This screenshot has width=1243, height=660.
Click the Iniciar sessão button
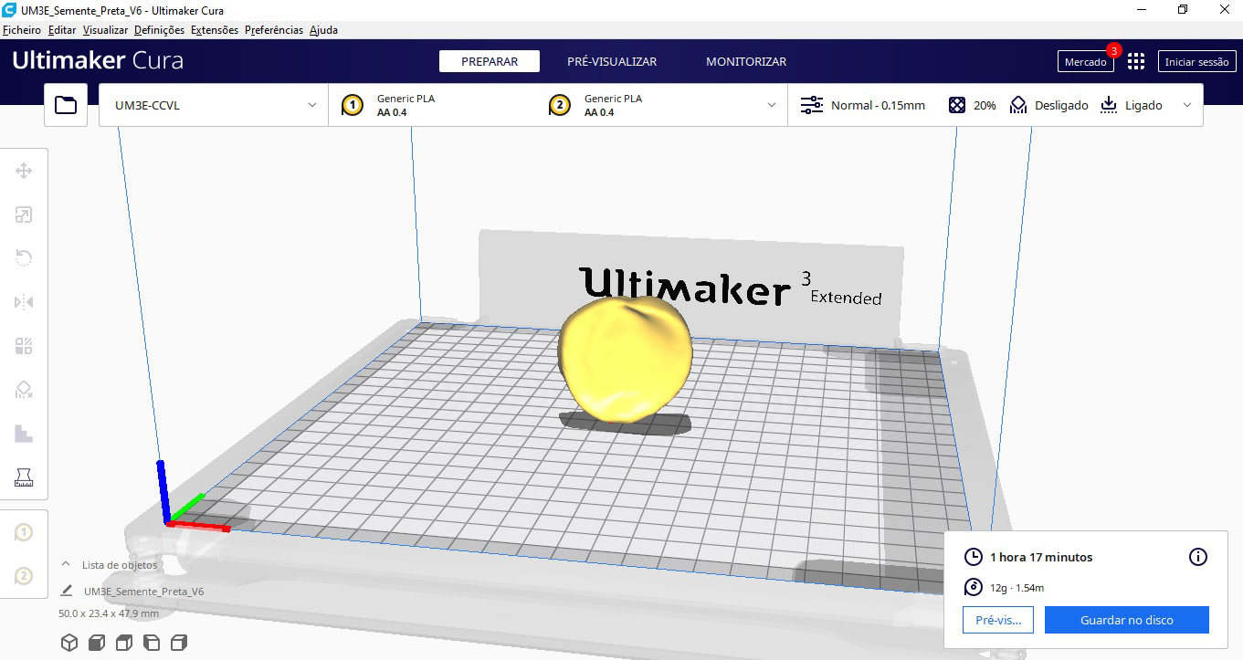(x=1197, y=62)
